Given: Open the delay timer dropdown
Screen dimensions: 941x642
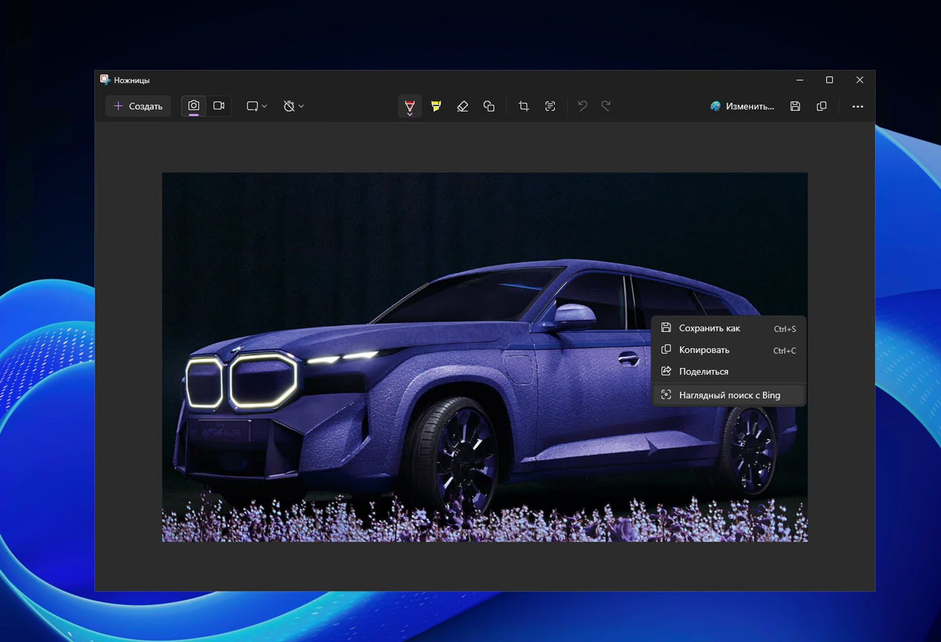Looking at the screenshot, I should click(293, 106).
